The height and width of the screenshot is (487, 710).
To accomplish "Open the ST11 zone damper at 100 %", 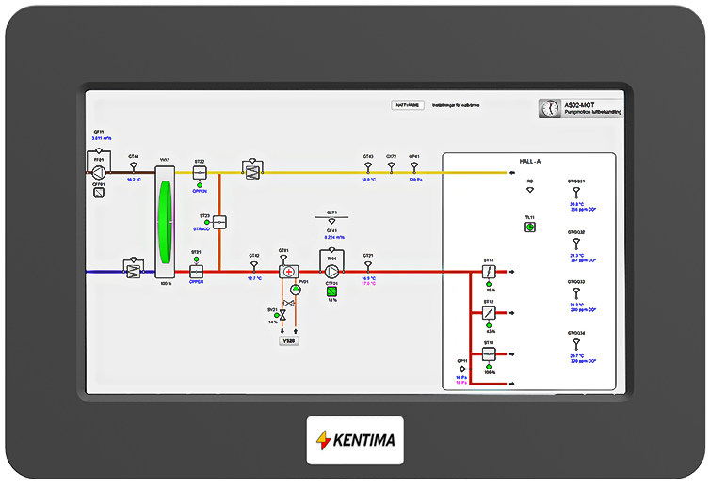I will point(490,355).
